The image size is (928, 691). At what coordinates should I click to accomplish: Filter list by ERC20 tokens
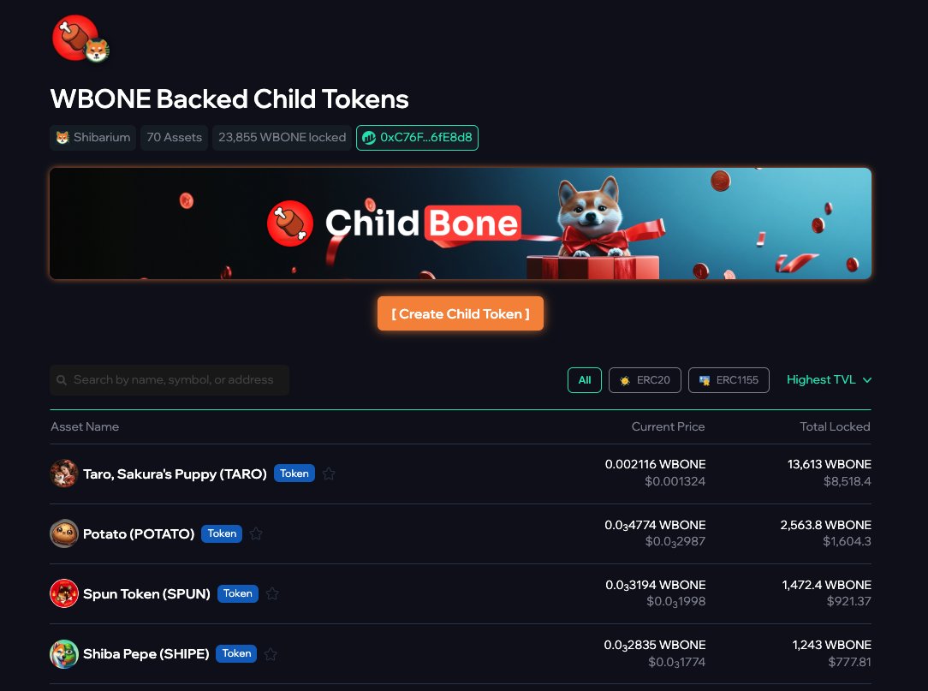pos(645,380)
